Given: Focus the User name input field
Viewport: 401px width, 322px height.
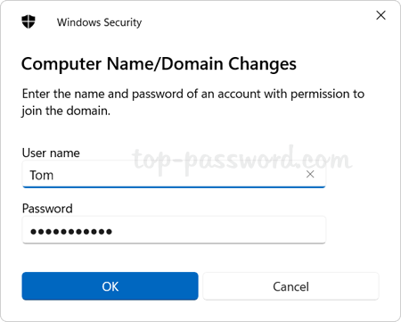Looking at the screenshot, I should 174,174.
